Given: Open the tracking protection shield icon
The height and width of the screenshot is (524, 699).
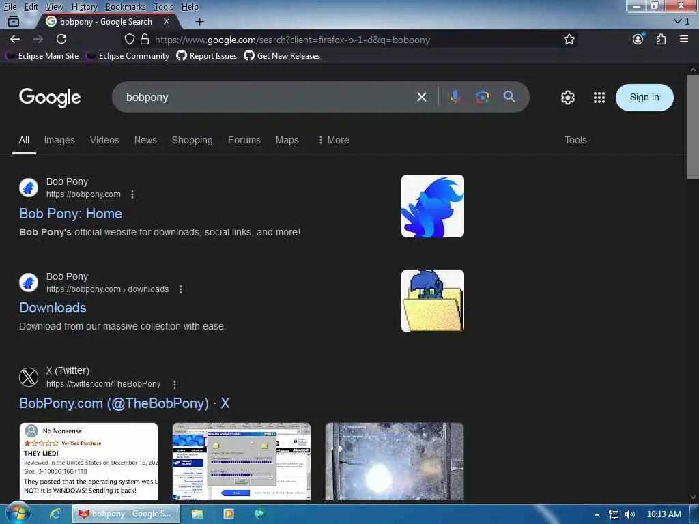Looking at the screenshot, I should [x=129, y=39].
